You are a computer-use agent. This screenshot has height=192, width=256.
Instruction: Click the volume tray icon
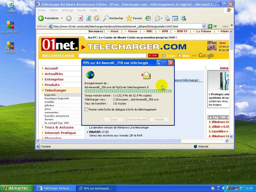242,188
